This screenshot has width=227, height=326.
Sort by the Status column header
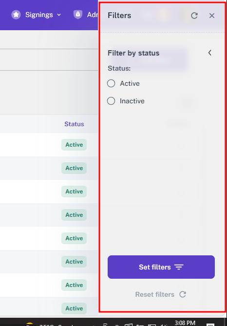coord(74,124)
